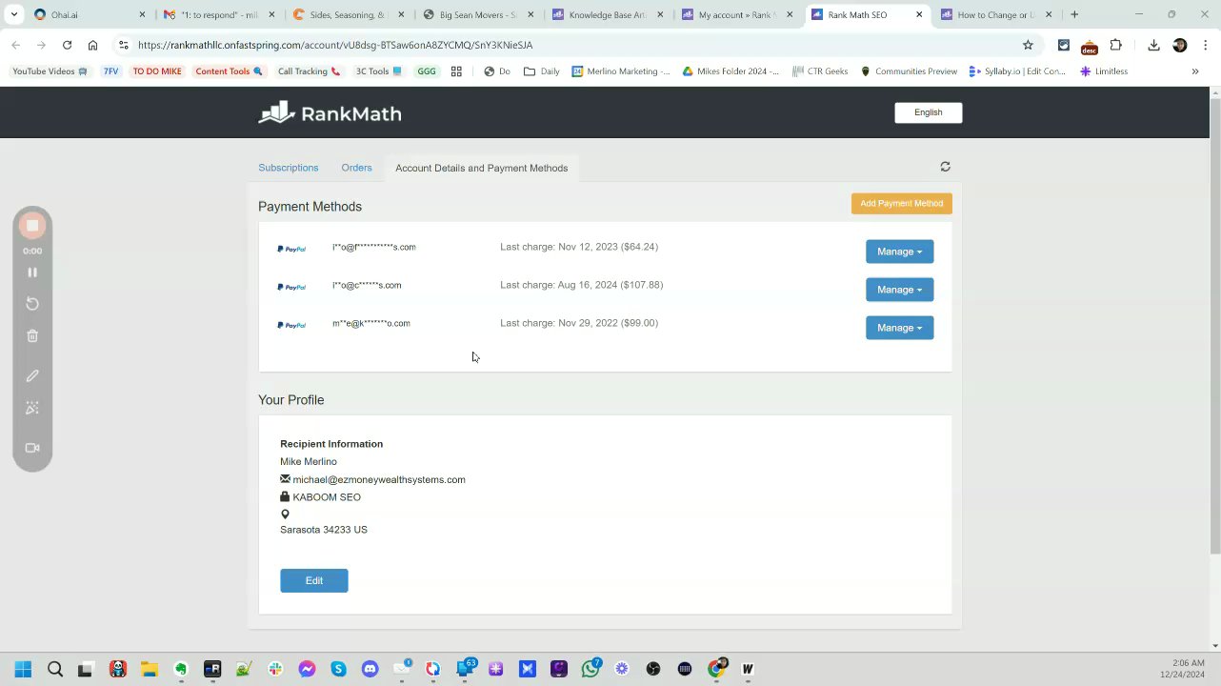Open the browser extensions puzzle icon
Viewport: 1221px width, 686px height.
(x=1115, y=45)
